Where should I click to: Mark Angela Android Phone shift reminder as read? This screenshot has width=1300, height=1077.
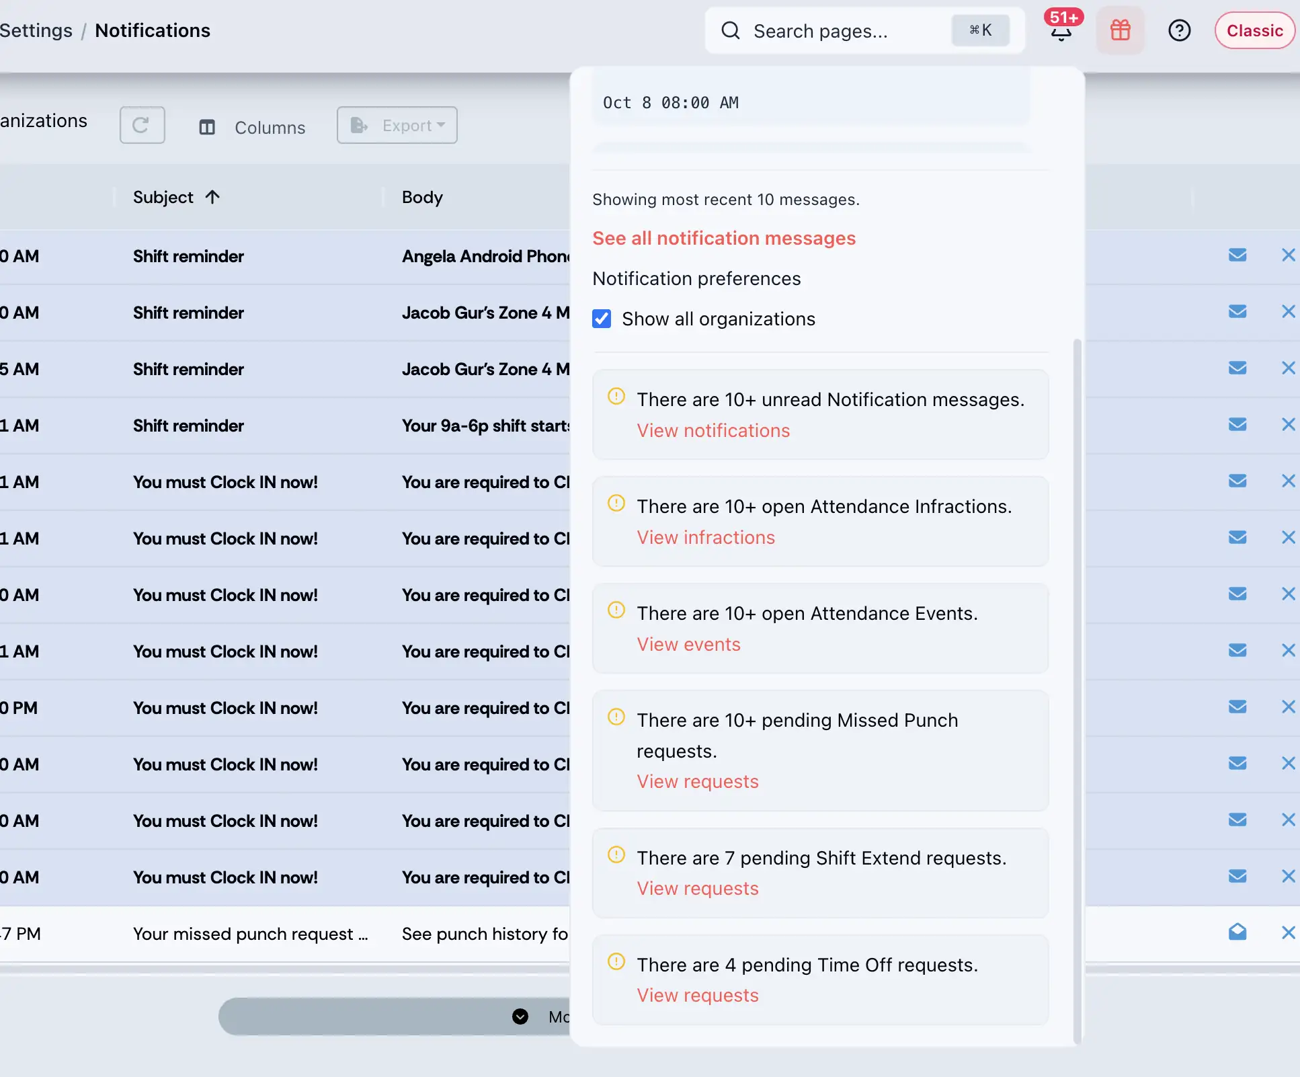pos(1237,255)
